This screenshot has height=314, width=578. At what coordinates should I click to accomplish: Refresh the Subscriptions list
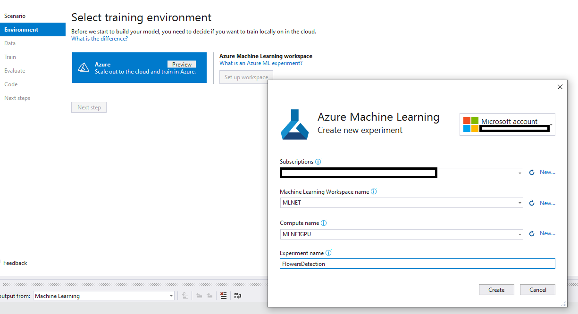point(532,173)
